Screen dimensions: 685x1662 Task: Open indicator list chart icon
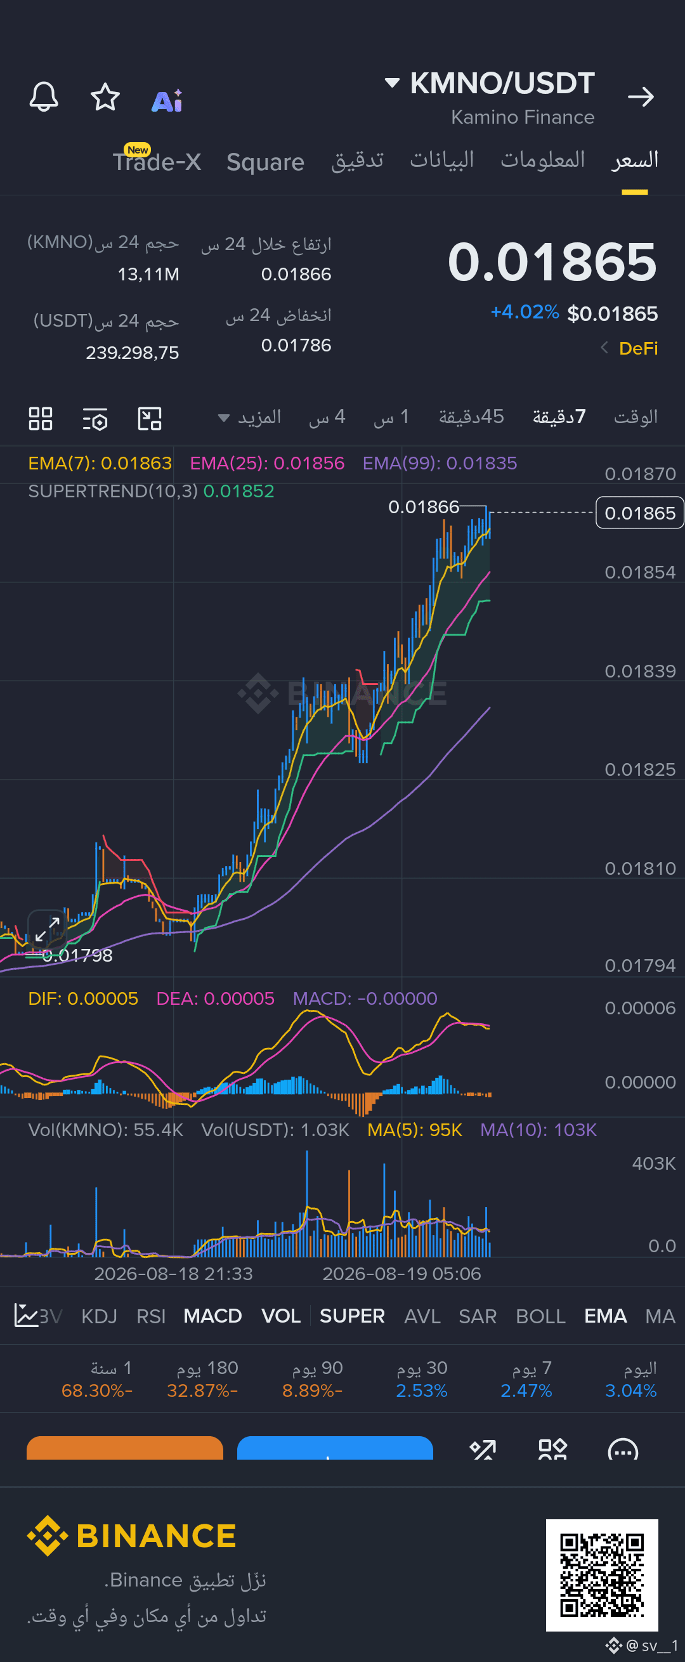tap(27, 1316)
